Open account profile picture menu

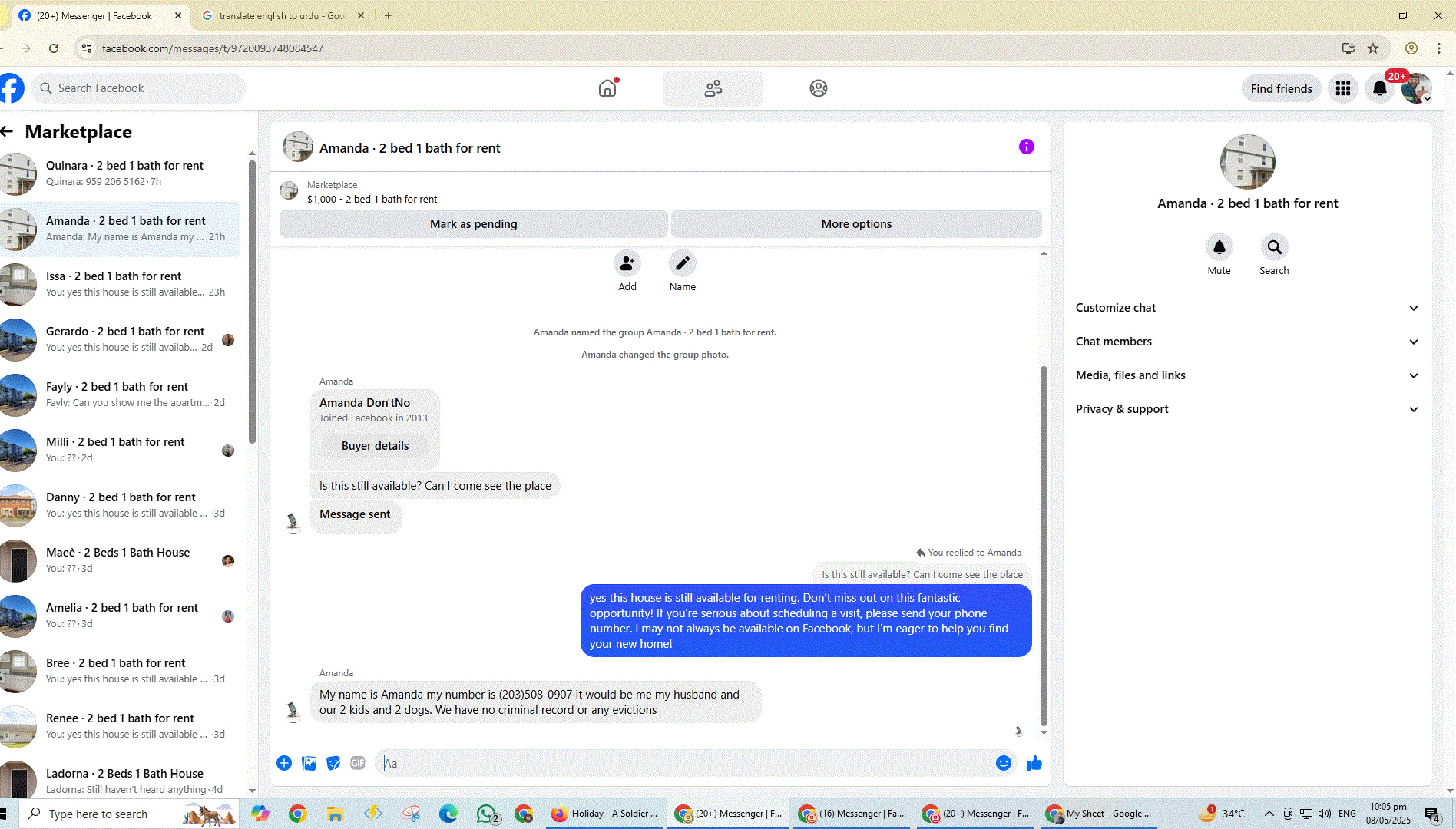click(1417, 88)
